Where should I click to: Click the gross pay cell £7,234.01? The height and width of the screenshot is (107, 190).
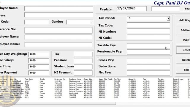point(132,91)
